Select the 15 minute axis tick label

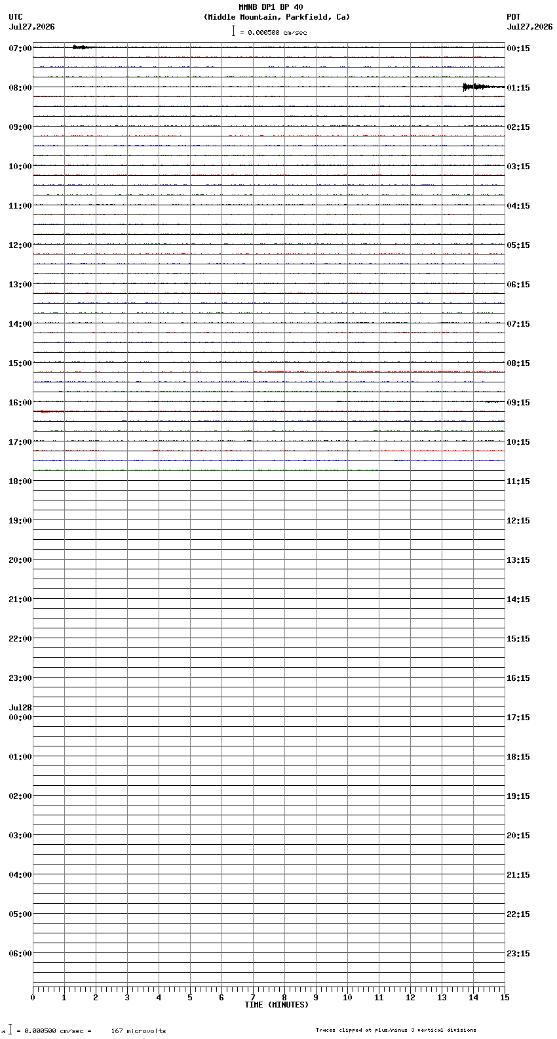pos(505,998)
